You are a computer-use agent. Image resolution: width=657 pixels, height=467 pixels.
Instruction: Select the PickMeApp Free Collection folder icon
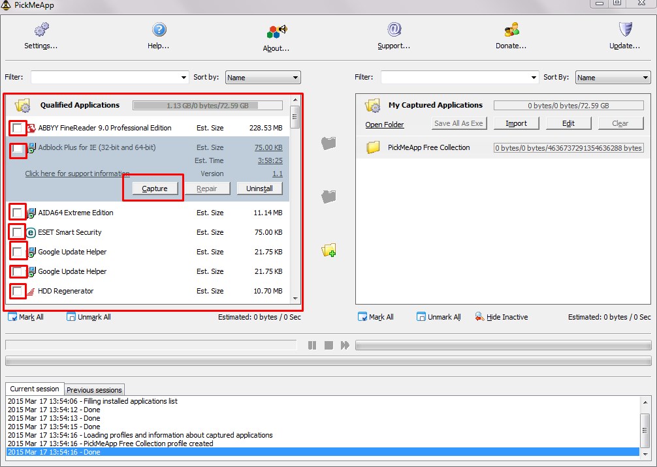(x=372, y=147)
